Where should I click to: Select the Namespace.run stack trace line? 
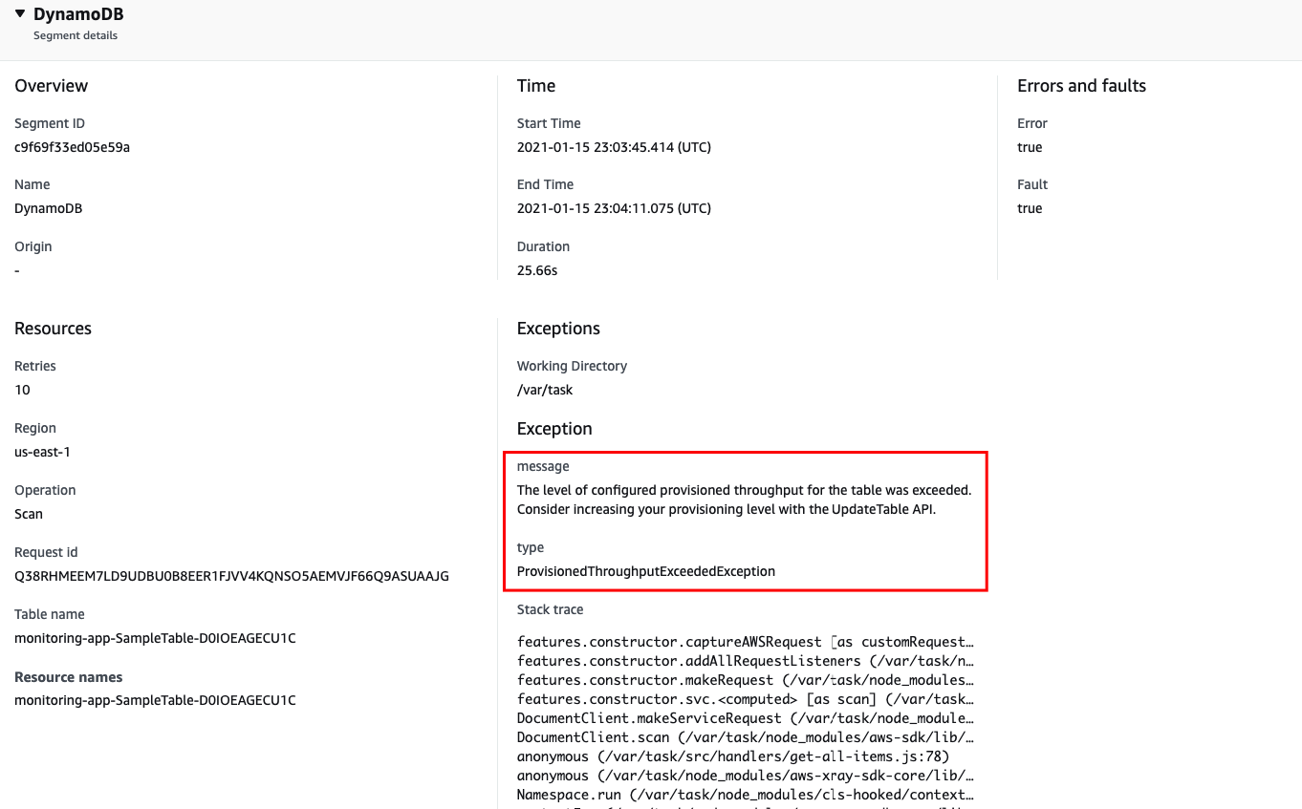pos(746,795)
